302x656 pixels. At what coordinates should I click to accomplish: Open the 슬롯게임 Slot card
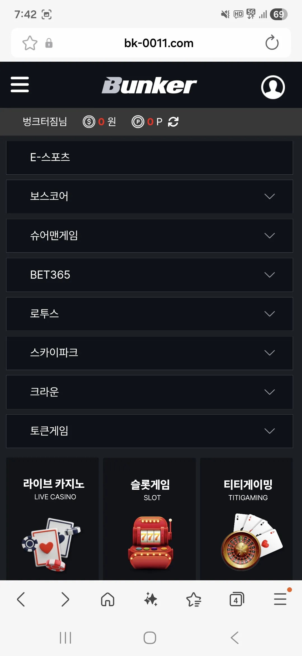tap(150, 519)
